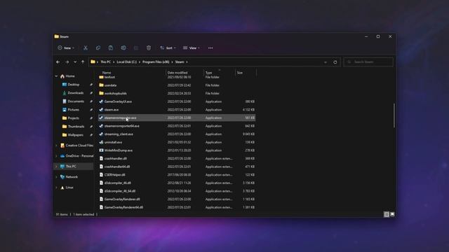Screen dimensions: 449x252
Task: Click the Rename icon in toolbar
Action: (x=123, y=48)
